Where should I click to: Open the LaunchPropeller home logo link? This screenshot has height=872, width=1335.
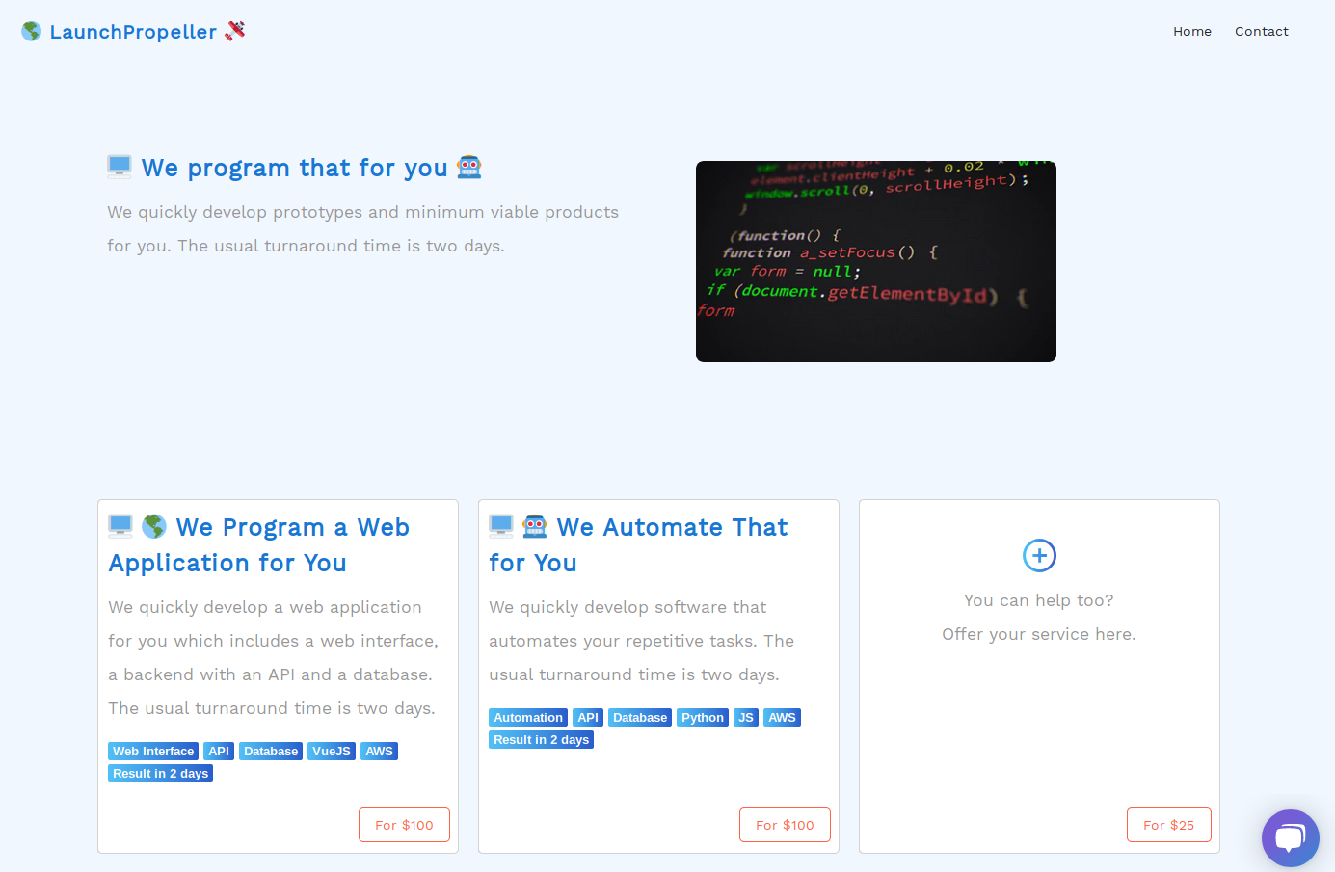pyautogui.click(x=133, y=32)
